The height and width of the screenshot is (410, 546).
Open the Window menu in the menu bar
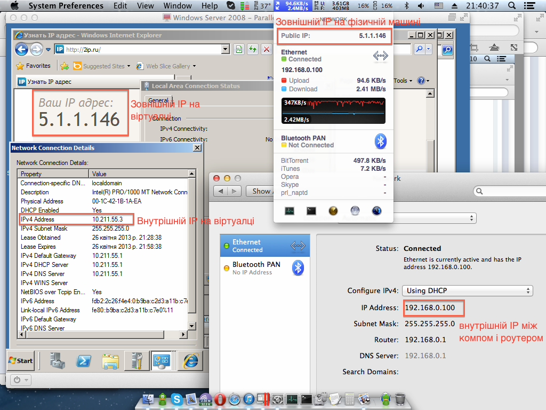point(178,6)
